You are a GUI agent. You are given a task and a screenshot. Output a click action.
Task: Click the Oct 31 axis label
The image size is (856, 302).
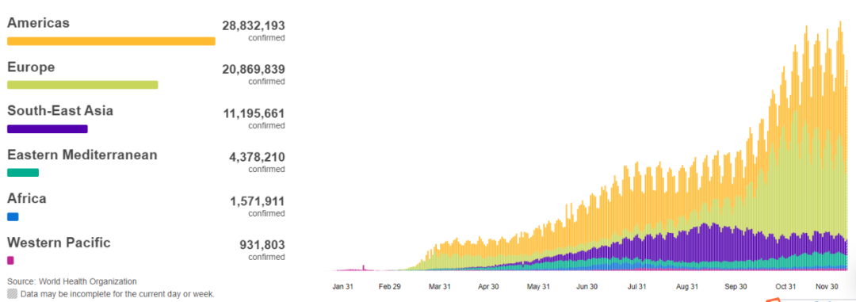coord(785,286)
